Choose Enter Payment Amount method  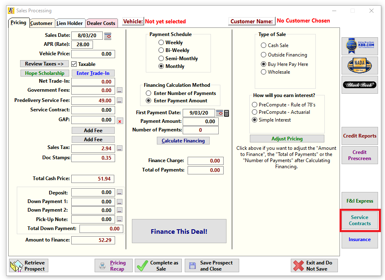click(x=148, y=101)
